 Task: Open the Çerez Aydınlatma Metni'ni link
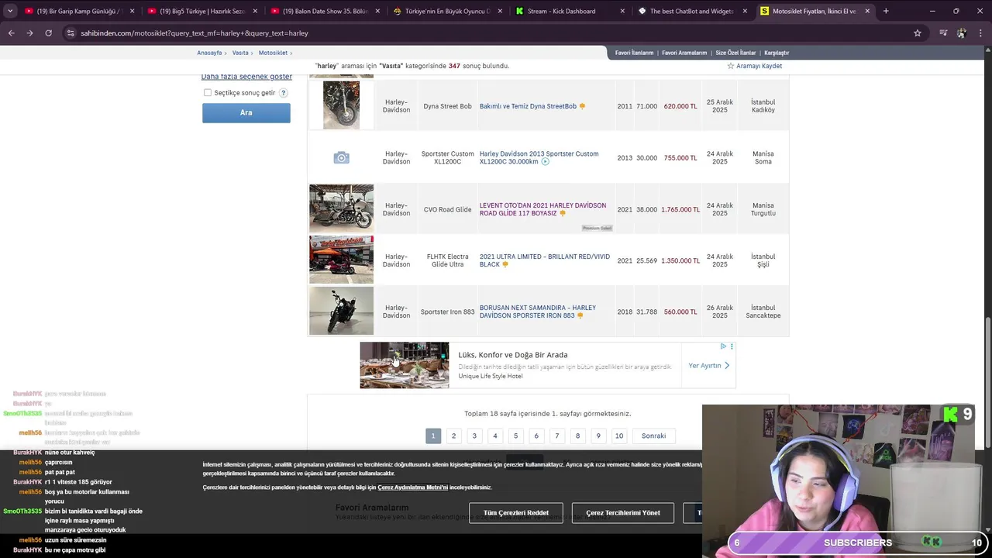tap(412, 487)
